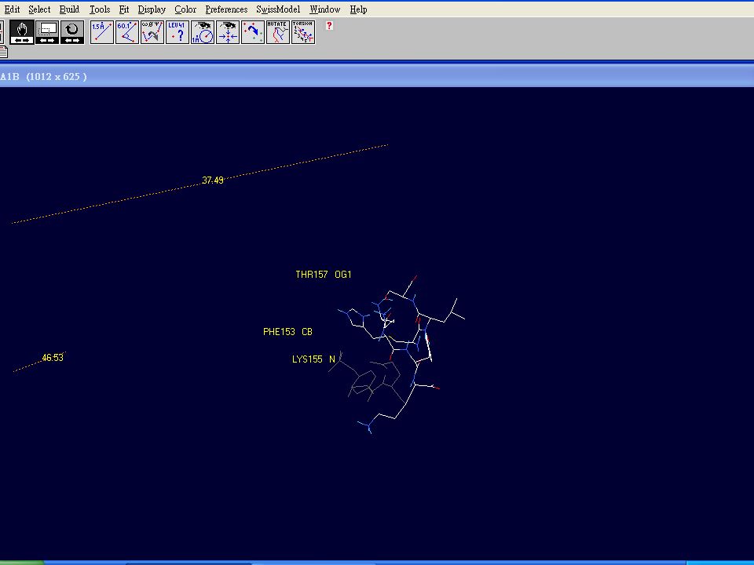Open the Select menu

(x=39, y=9)
